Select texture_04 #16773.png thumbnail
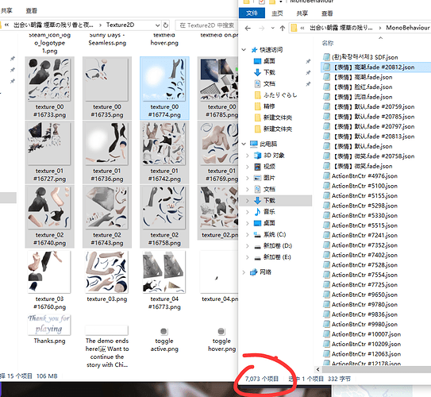The width and height of the screenshot is (431, 397). tap(164, 280)
